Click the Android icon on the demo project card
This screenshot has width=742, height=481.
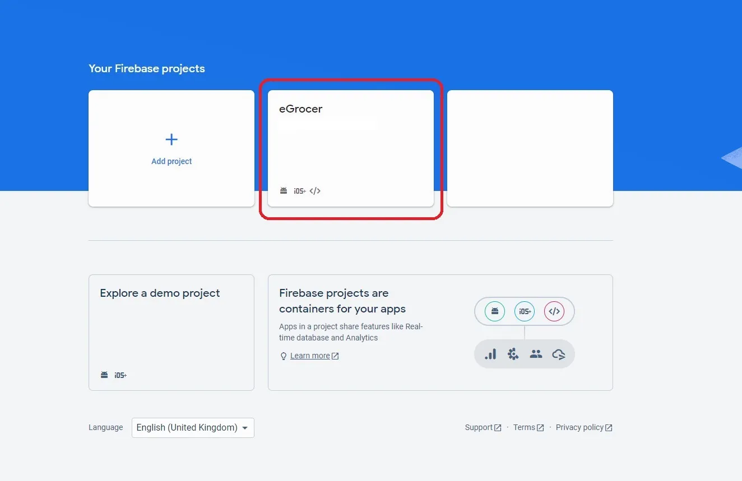click(104, 375)
